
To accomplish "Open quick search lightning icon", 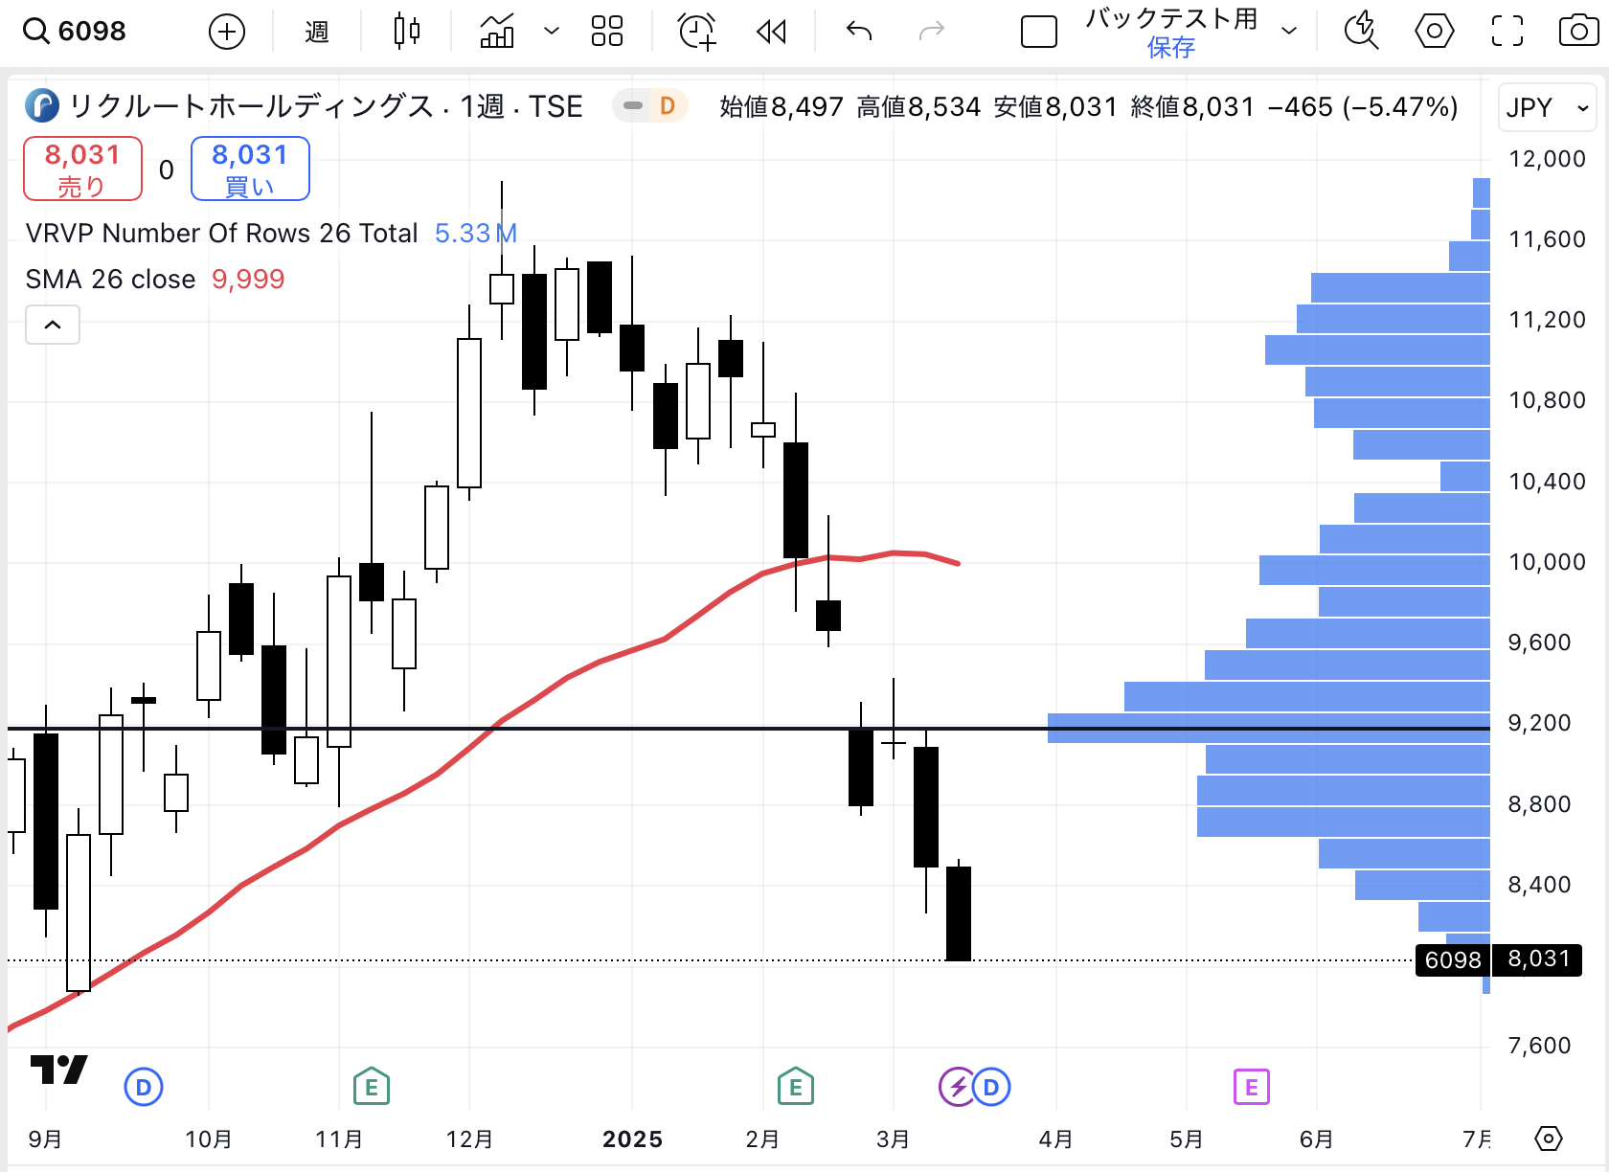I will tap(1360, 32).
